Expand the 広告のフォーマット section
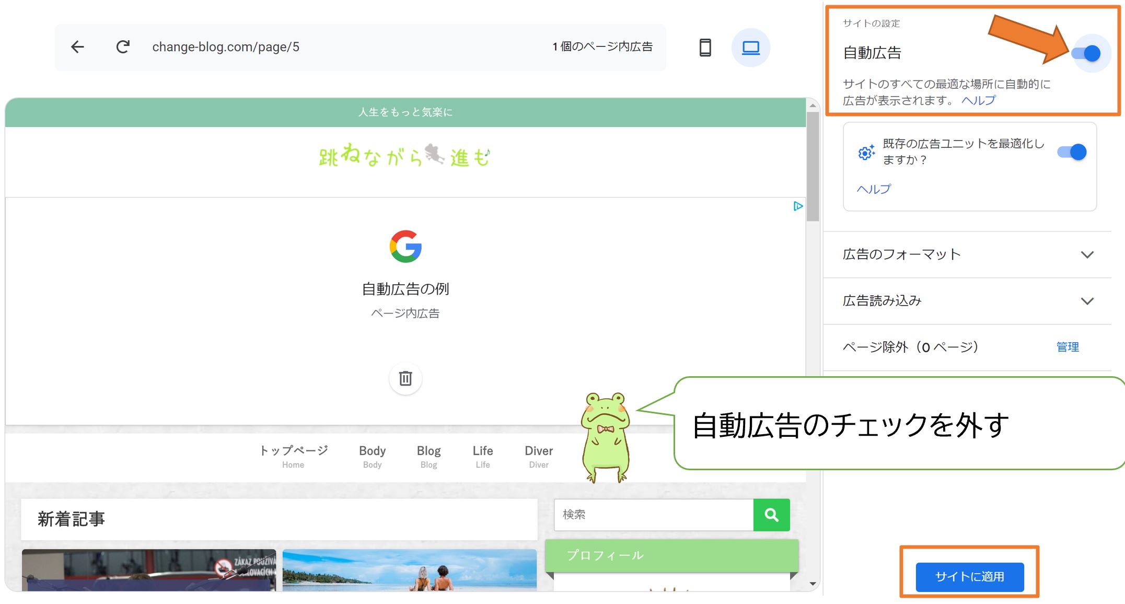The height and width of the screenshot is (604, 1125). click(1088, 255)
